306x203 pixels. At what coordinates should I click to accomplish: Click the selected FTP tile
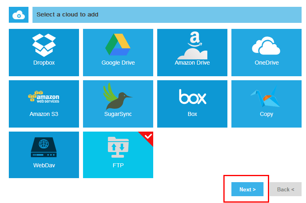pos(118,155)
